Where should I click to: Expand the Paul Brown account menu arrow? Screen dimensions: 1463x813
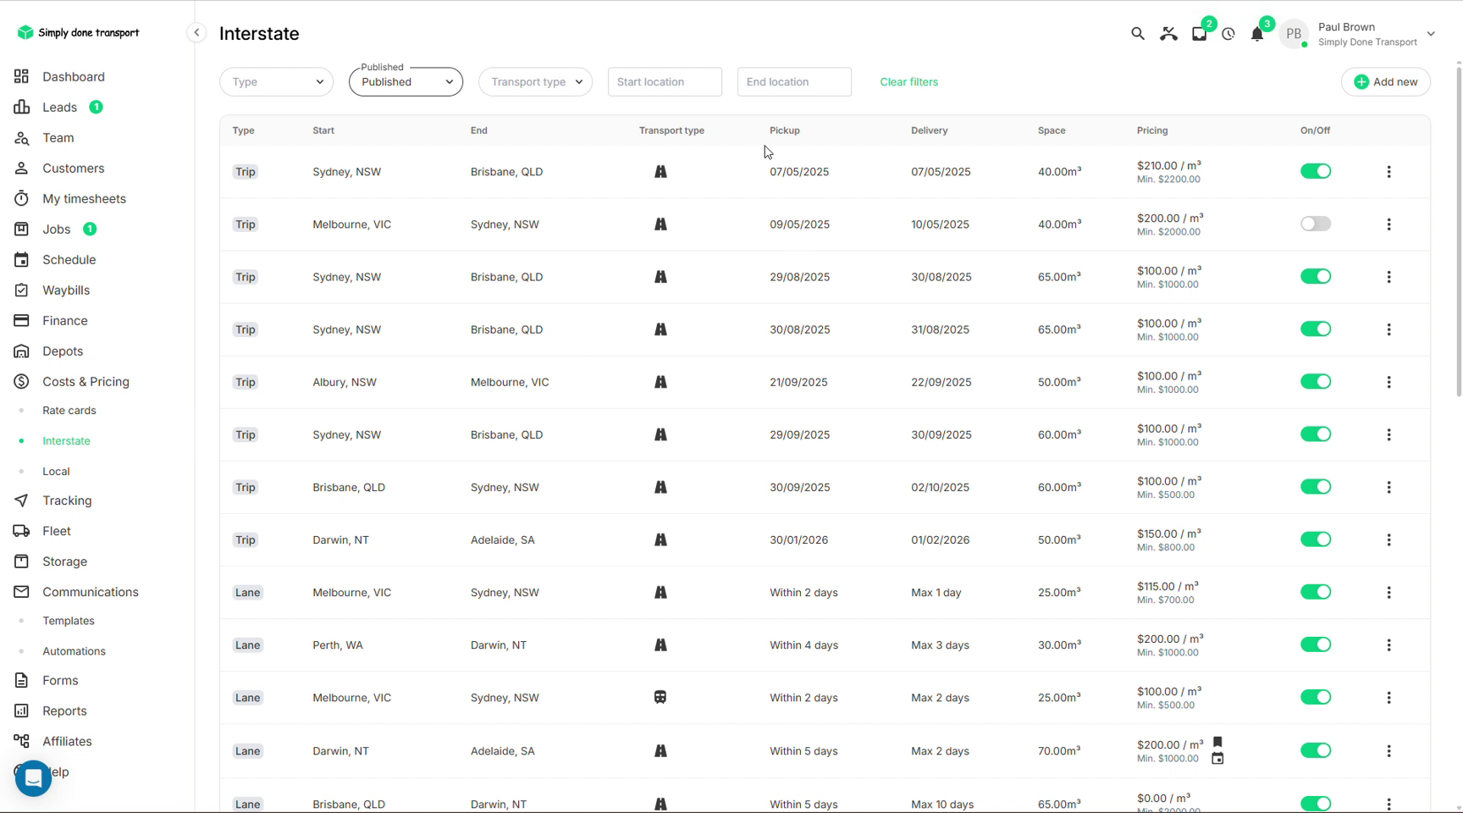pos(1431,35)
